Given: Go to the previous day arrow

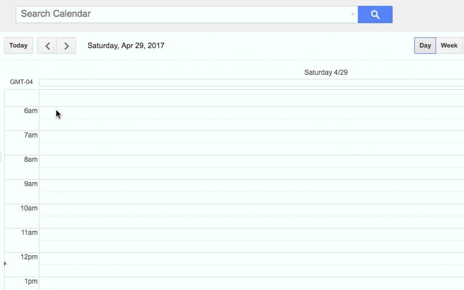Looking at the screenshot, I should point(47,46).
